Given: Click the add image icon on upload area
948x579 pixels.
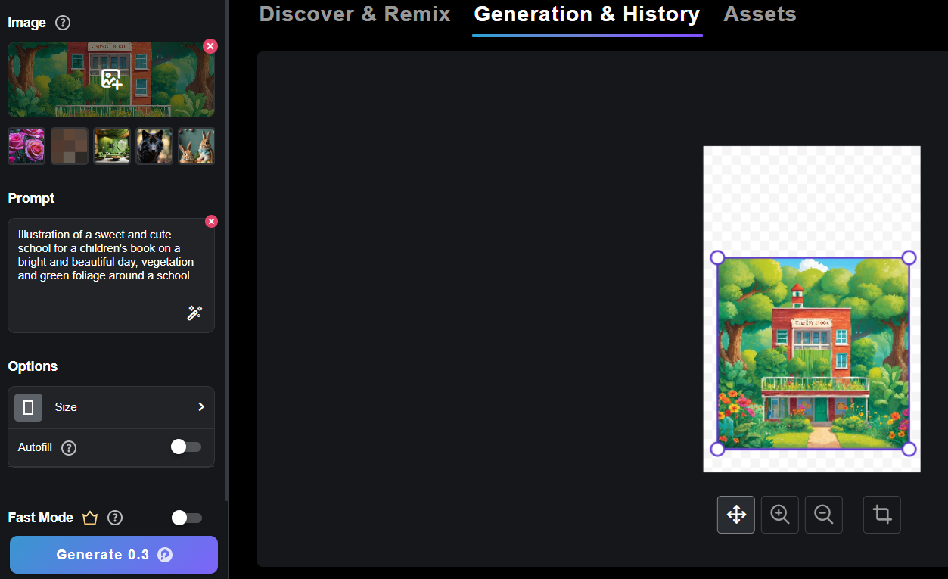Looking at the screenshot, I should tap(112, 79).
